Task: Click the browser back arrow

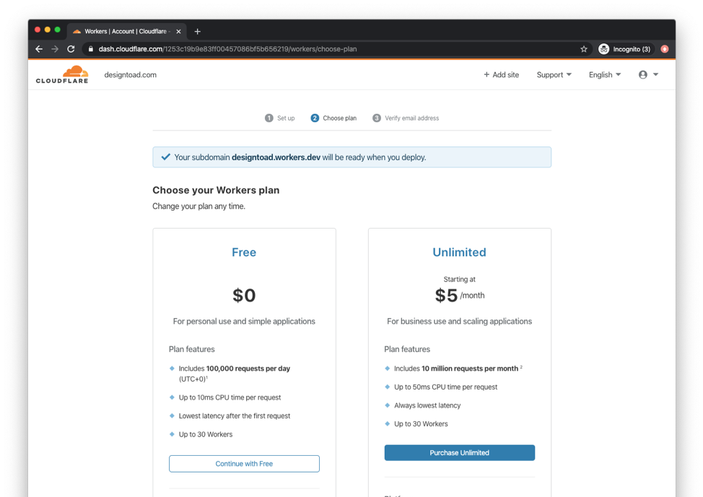Action: (39, 49)
